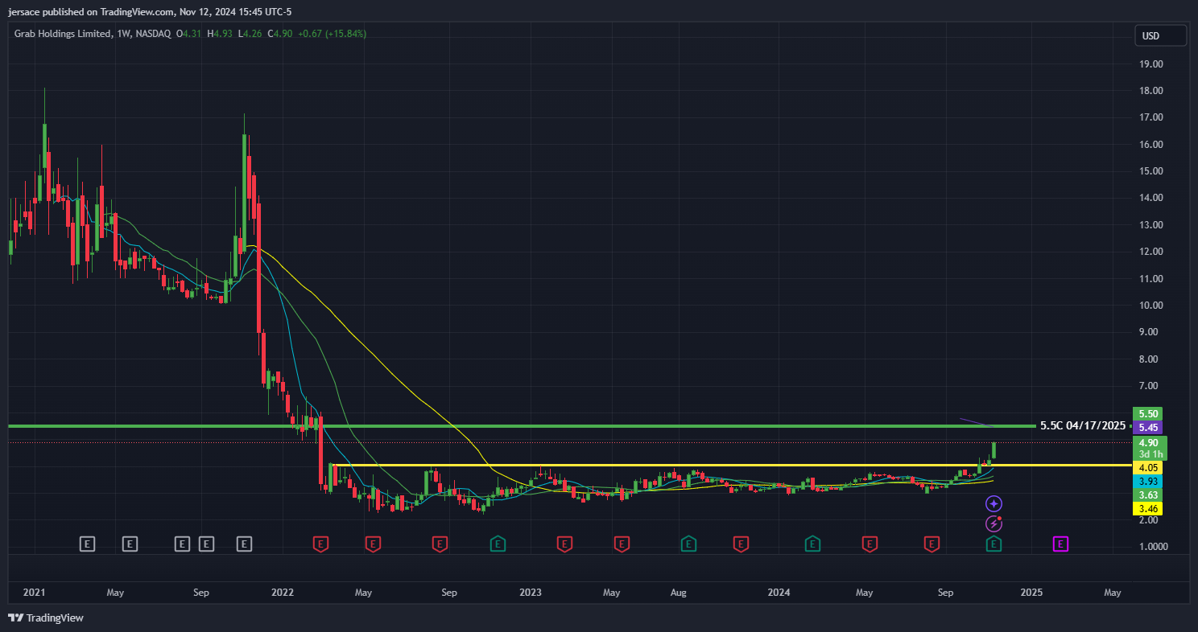Click the magenta future earnings E marker
Viewport: 1198px width, 632px height.
pyautogui.click(x=1060, y=544)
